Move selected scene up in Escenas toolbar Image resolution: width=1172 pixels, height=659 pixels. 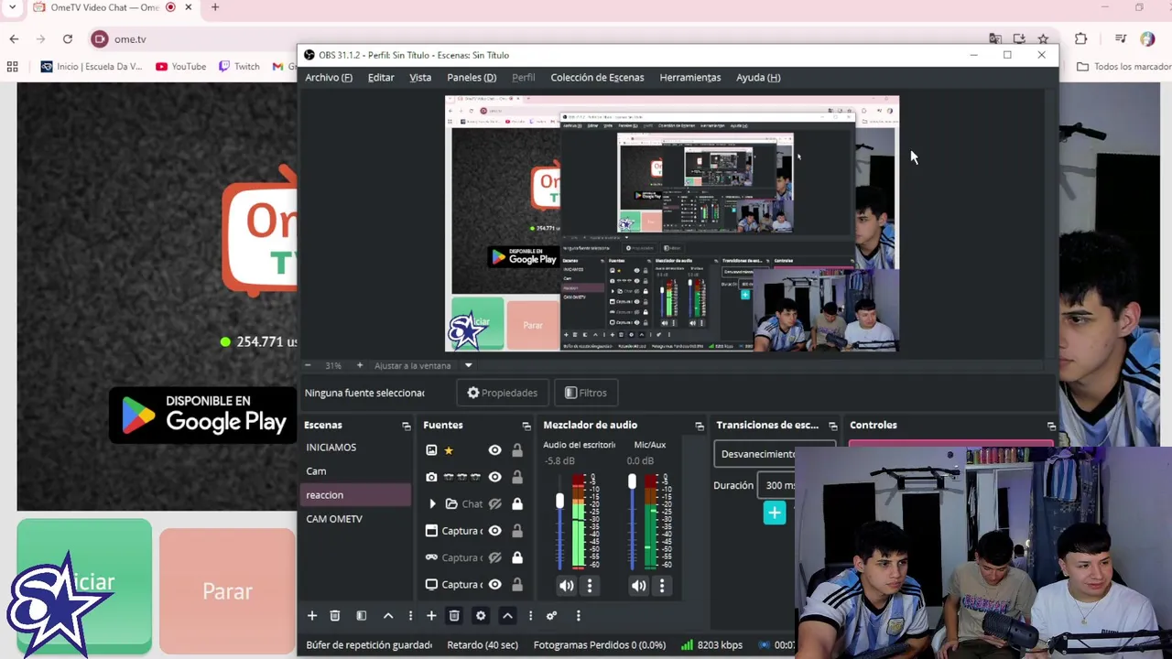(388, 616)
